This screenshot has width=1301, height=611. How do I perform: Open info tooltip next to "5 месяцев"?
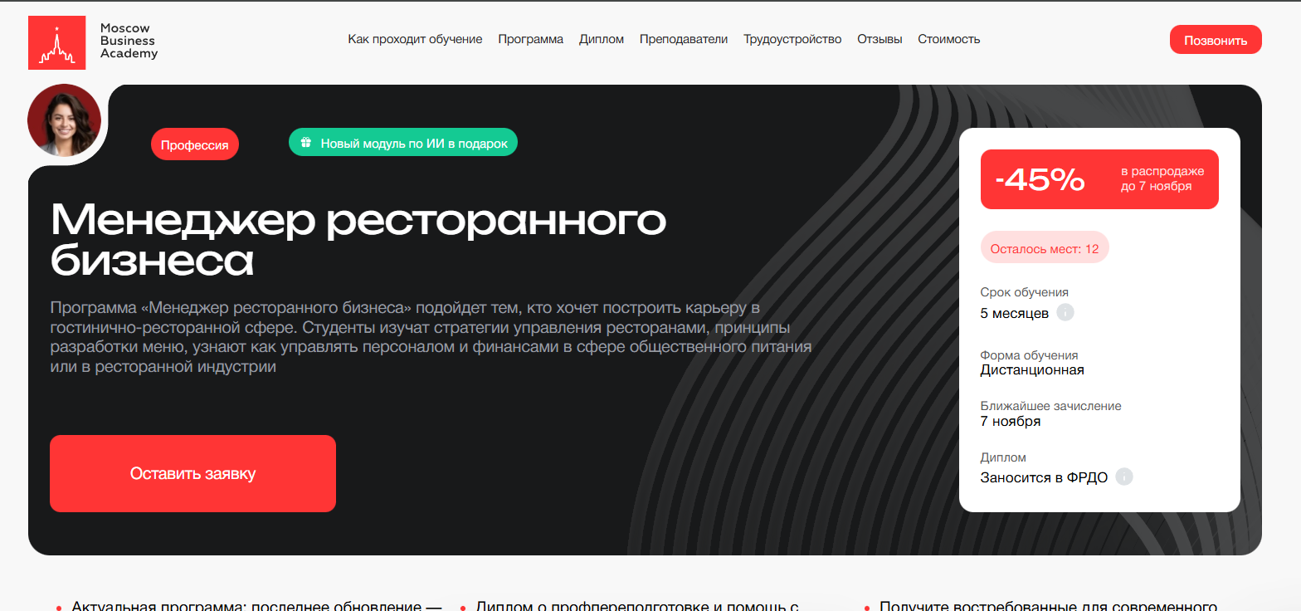tap(1066, 313)
